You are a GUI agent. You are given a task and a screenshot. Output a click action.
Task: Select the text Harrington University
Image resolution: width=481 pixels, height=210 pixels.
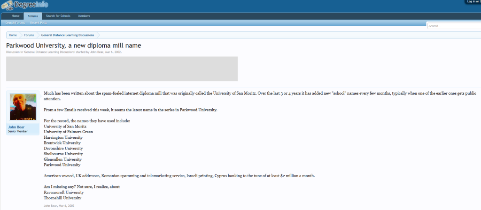63,137
